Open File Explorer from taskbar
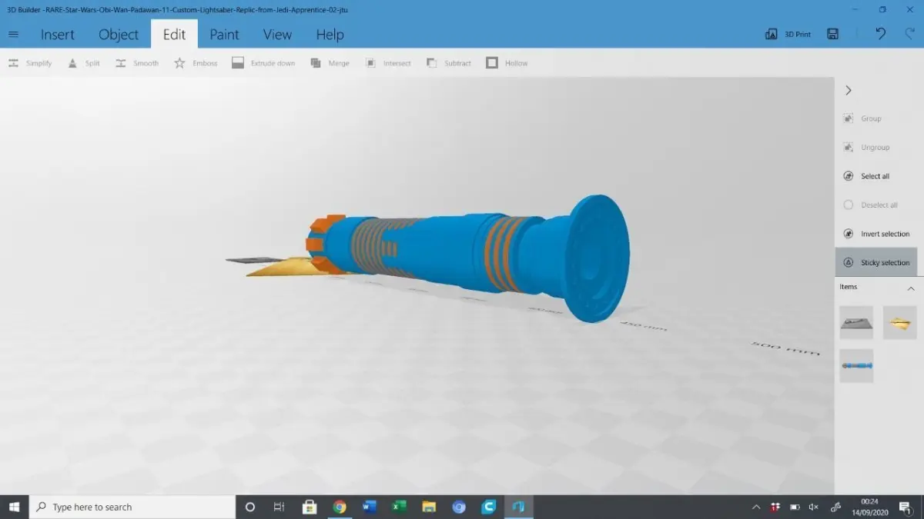The height and width of the screenshot is (519, 924). point(429,507)
